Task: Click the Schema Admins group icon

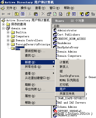Action: pyautogui.click(x=55, y=107)
